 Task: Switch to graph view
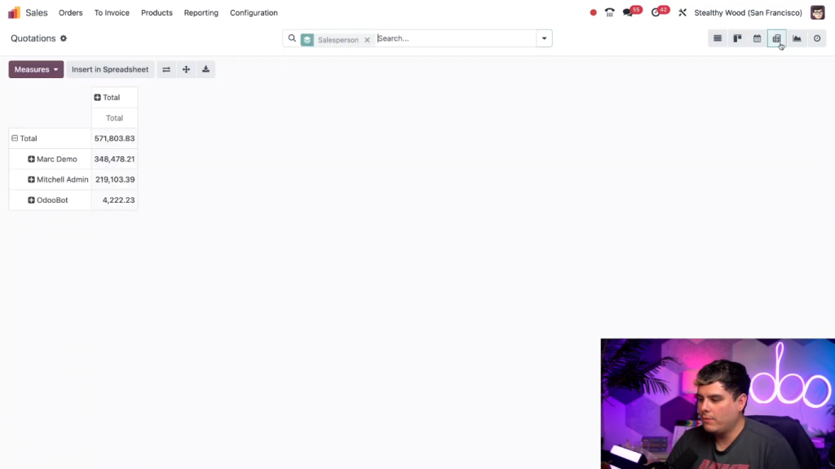[797, 38]
